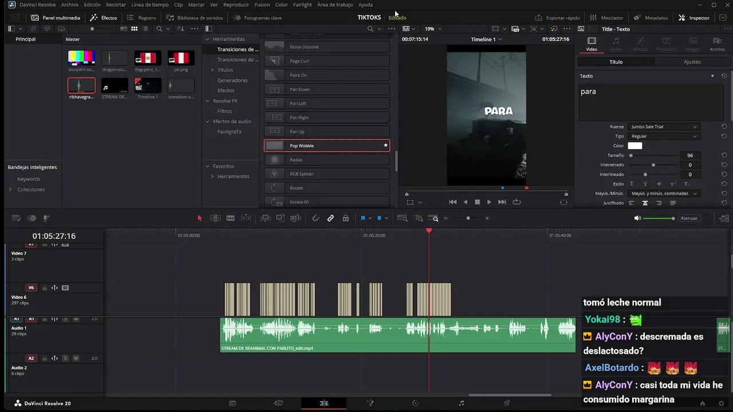Click the voiceover microphone icon

click(x=46, y=218)
